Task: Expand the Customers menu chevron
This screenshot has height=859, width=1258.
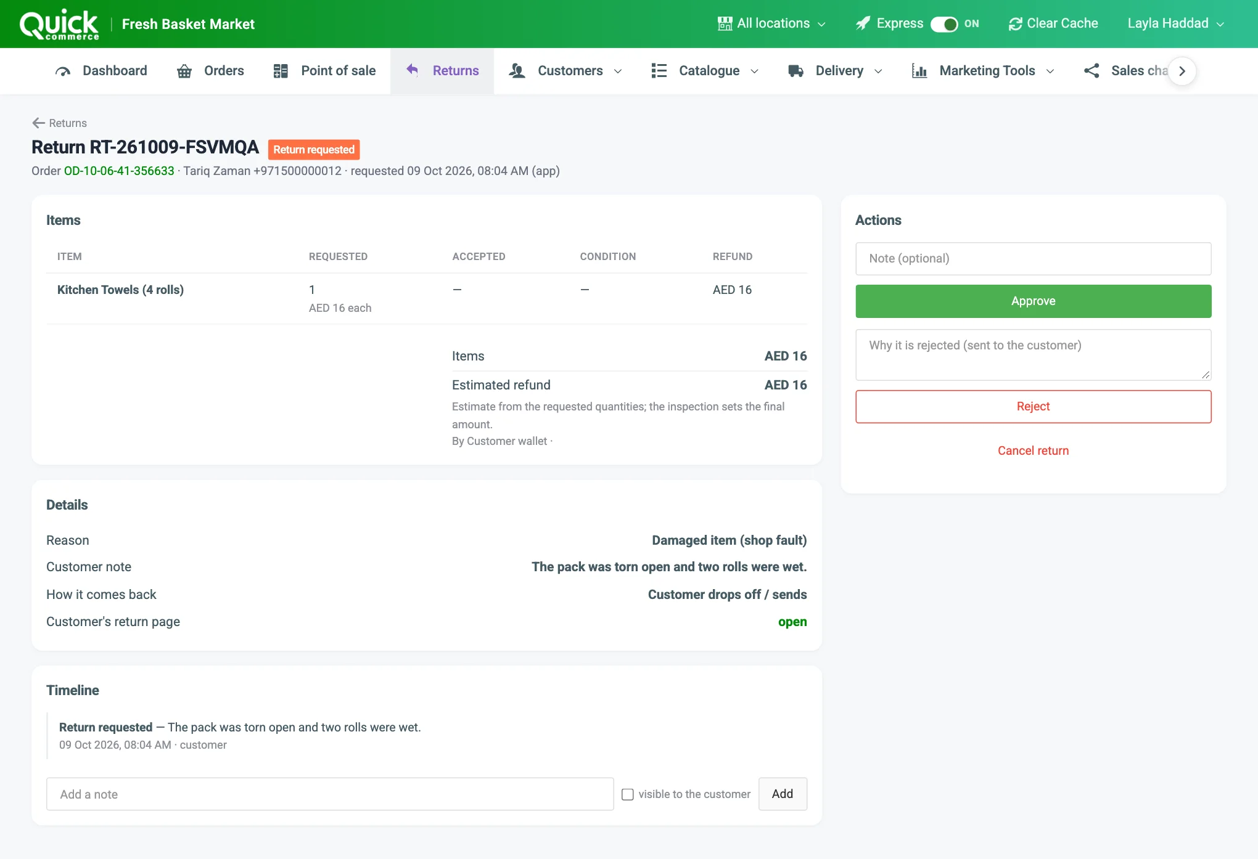Action: tap(618, 71)
